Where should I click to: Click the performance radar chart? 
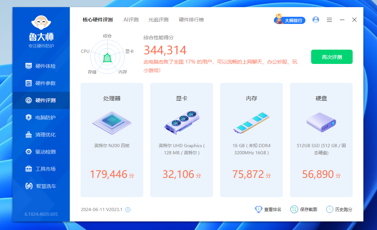107,57
